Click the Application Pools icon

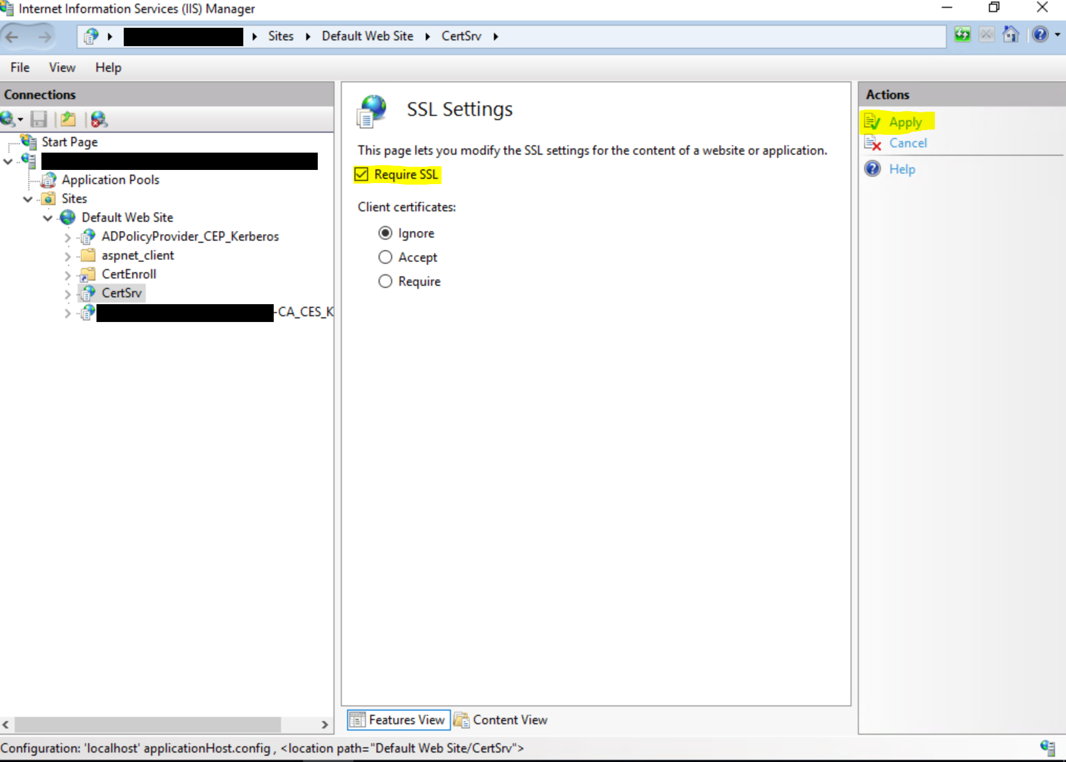49,180
